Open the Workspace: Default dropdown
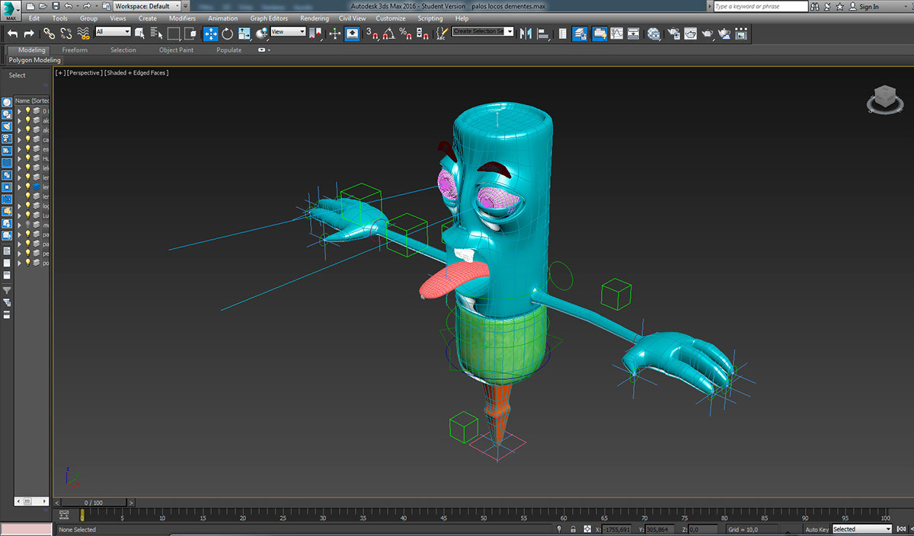The width and height of the screenshot is (914, 536). (148, 6)
